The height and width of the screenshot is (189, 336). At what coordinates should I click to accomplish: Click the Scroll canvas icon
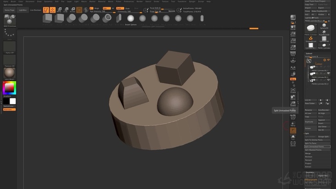pos(293,28)
